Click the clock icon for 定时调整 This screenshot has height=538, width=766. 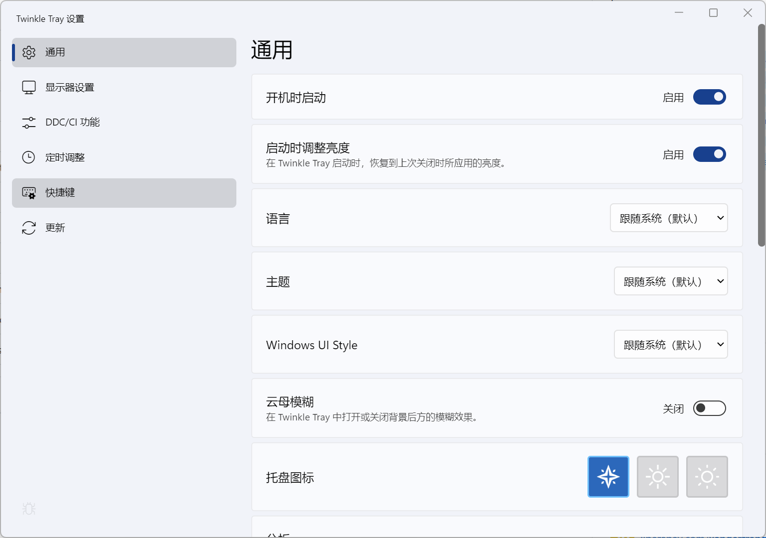[29, 157]
